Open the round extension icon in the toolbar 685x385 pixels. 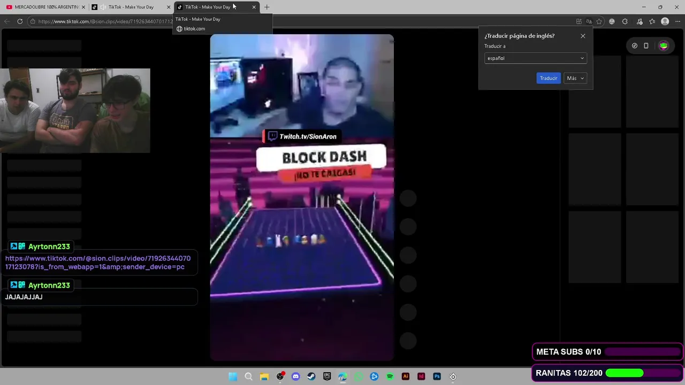[x=612, y=21]
